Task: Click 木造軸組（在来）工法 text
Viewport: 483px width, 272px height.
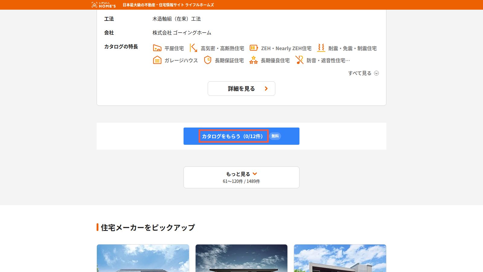Action: click(x=177, y=19)
